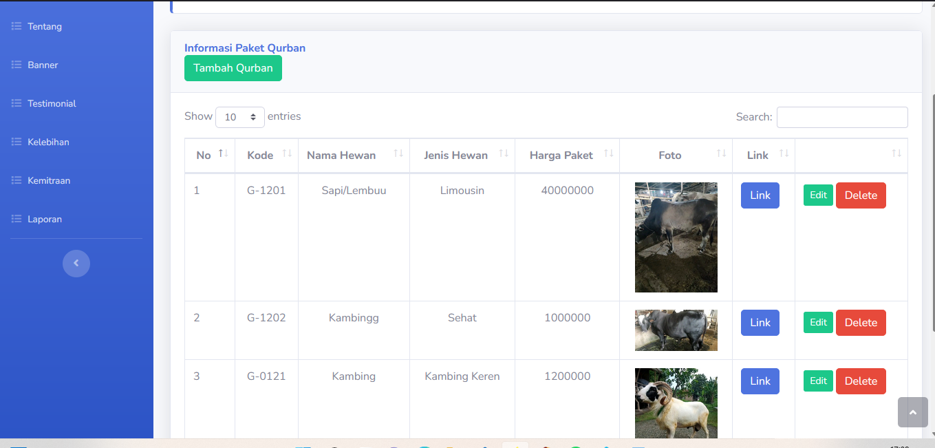Open the Kemitraan sidebar item
935x448 pixels.
point(49,181)
